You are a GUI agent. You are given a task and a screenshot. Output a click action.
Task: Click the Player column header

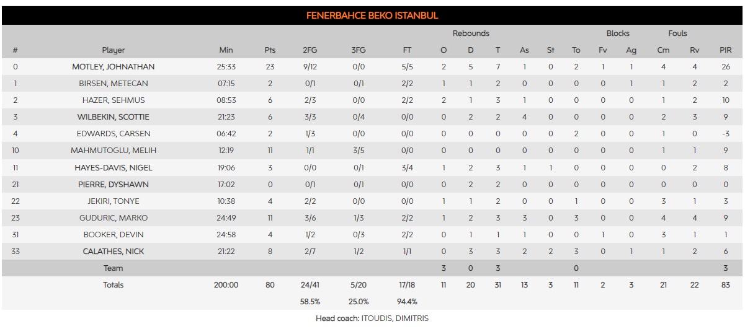tap(114, 50)
